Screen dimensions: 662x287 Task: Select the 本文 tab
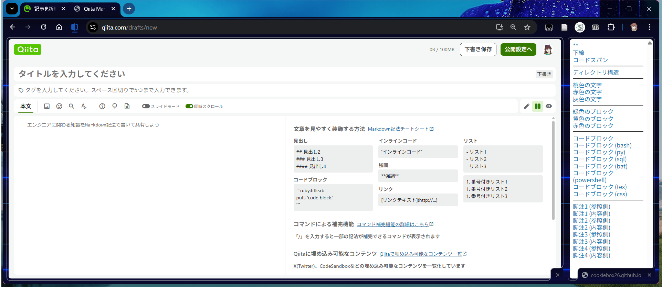pyautogui.click(x=26, y=106)
